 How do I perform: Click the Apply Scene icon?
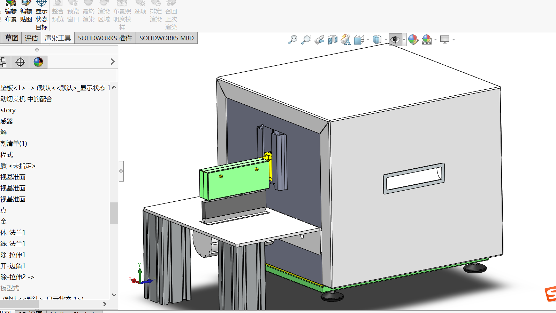point(427,40)
